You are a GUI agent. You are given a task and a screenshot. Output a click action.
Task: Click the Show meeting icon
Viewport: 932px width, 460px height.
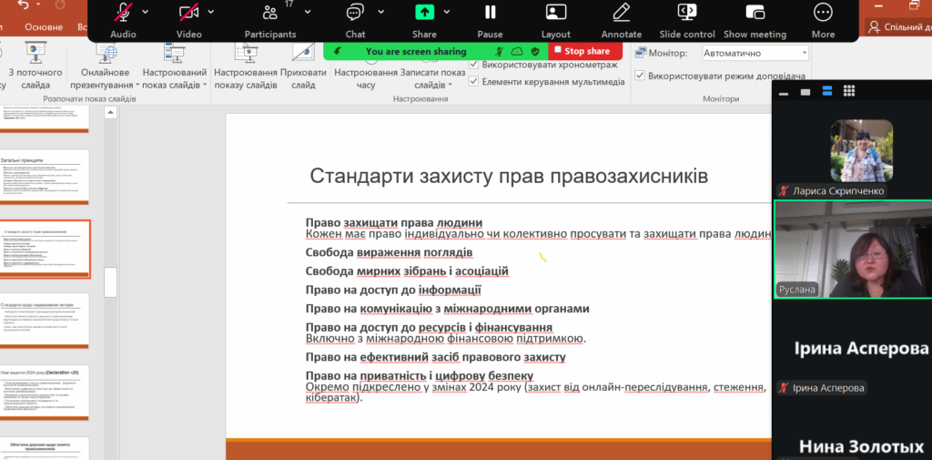coord(755,13)
